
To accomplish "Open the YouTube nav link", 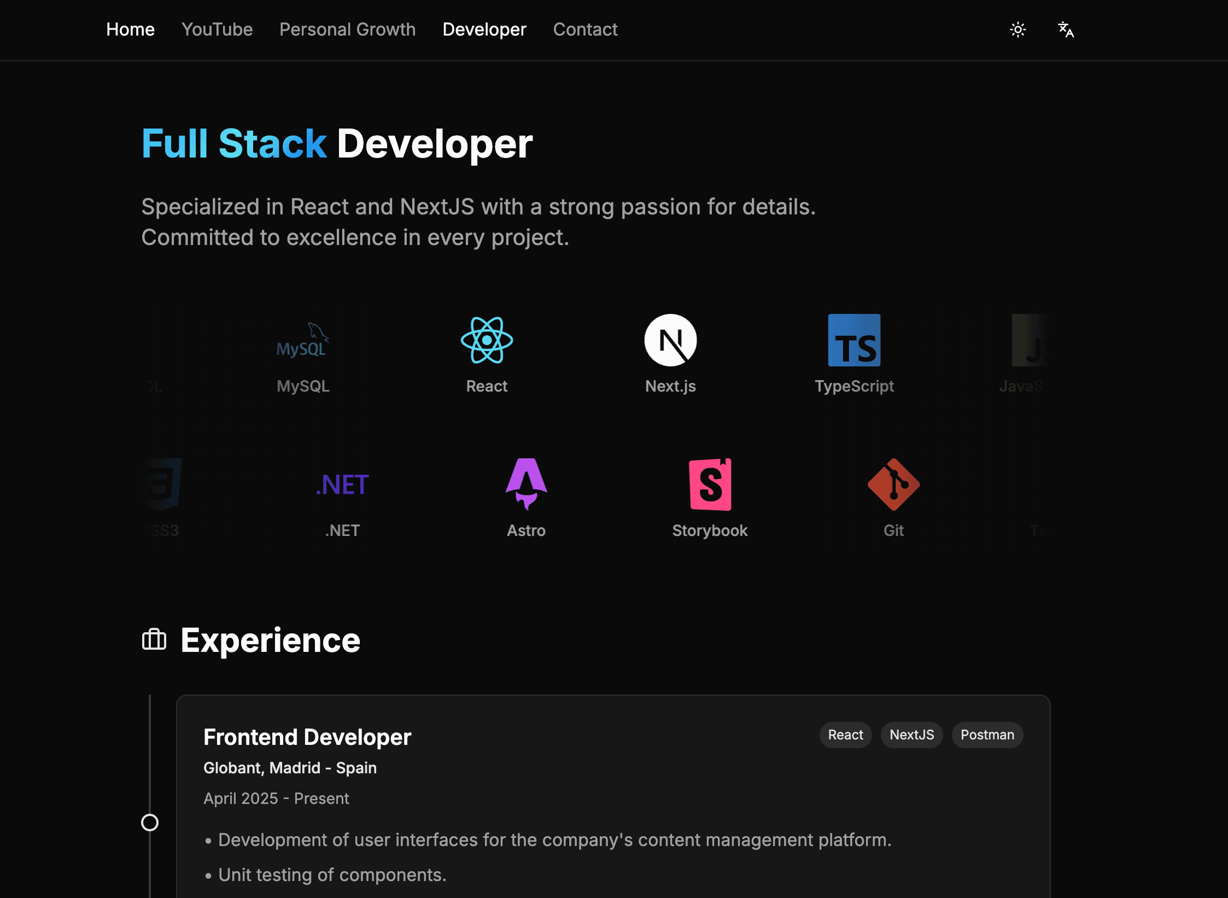I will pyautogui.click(x=217, y=30).
